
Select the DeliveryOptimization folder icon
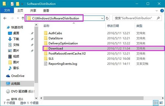pos(46,43)
